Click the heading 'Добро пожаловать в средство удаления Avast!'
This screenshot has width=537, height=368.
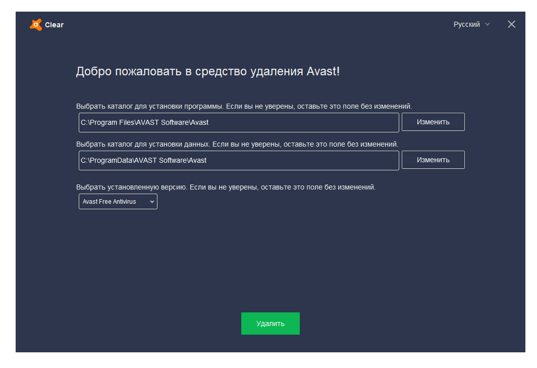(x=207, y=71)
